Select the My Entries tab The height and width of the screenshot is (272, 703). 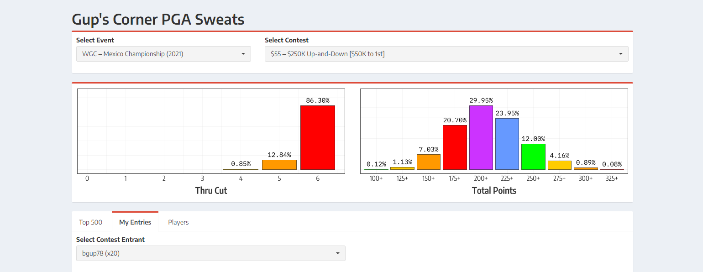[x=135, y=222]
